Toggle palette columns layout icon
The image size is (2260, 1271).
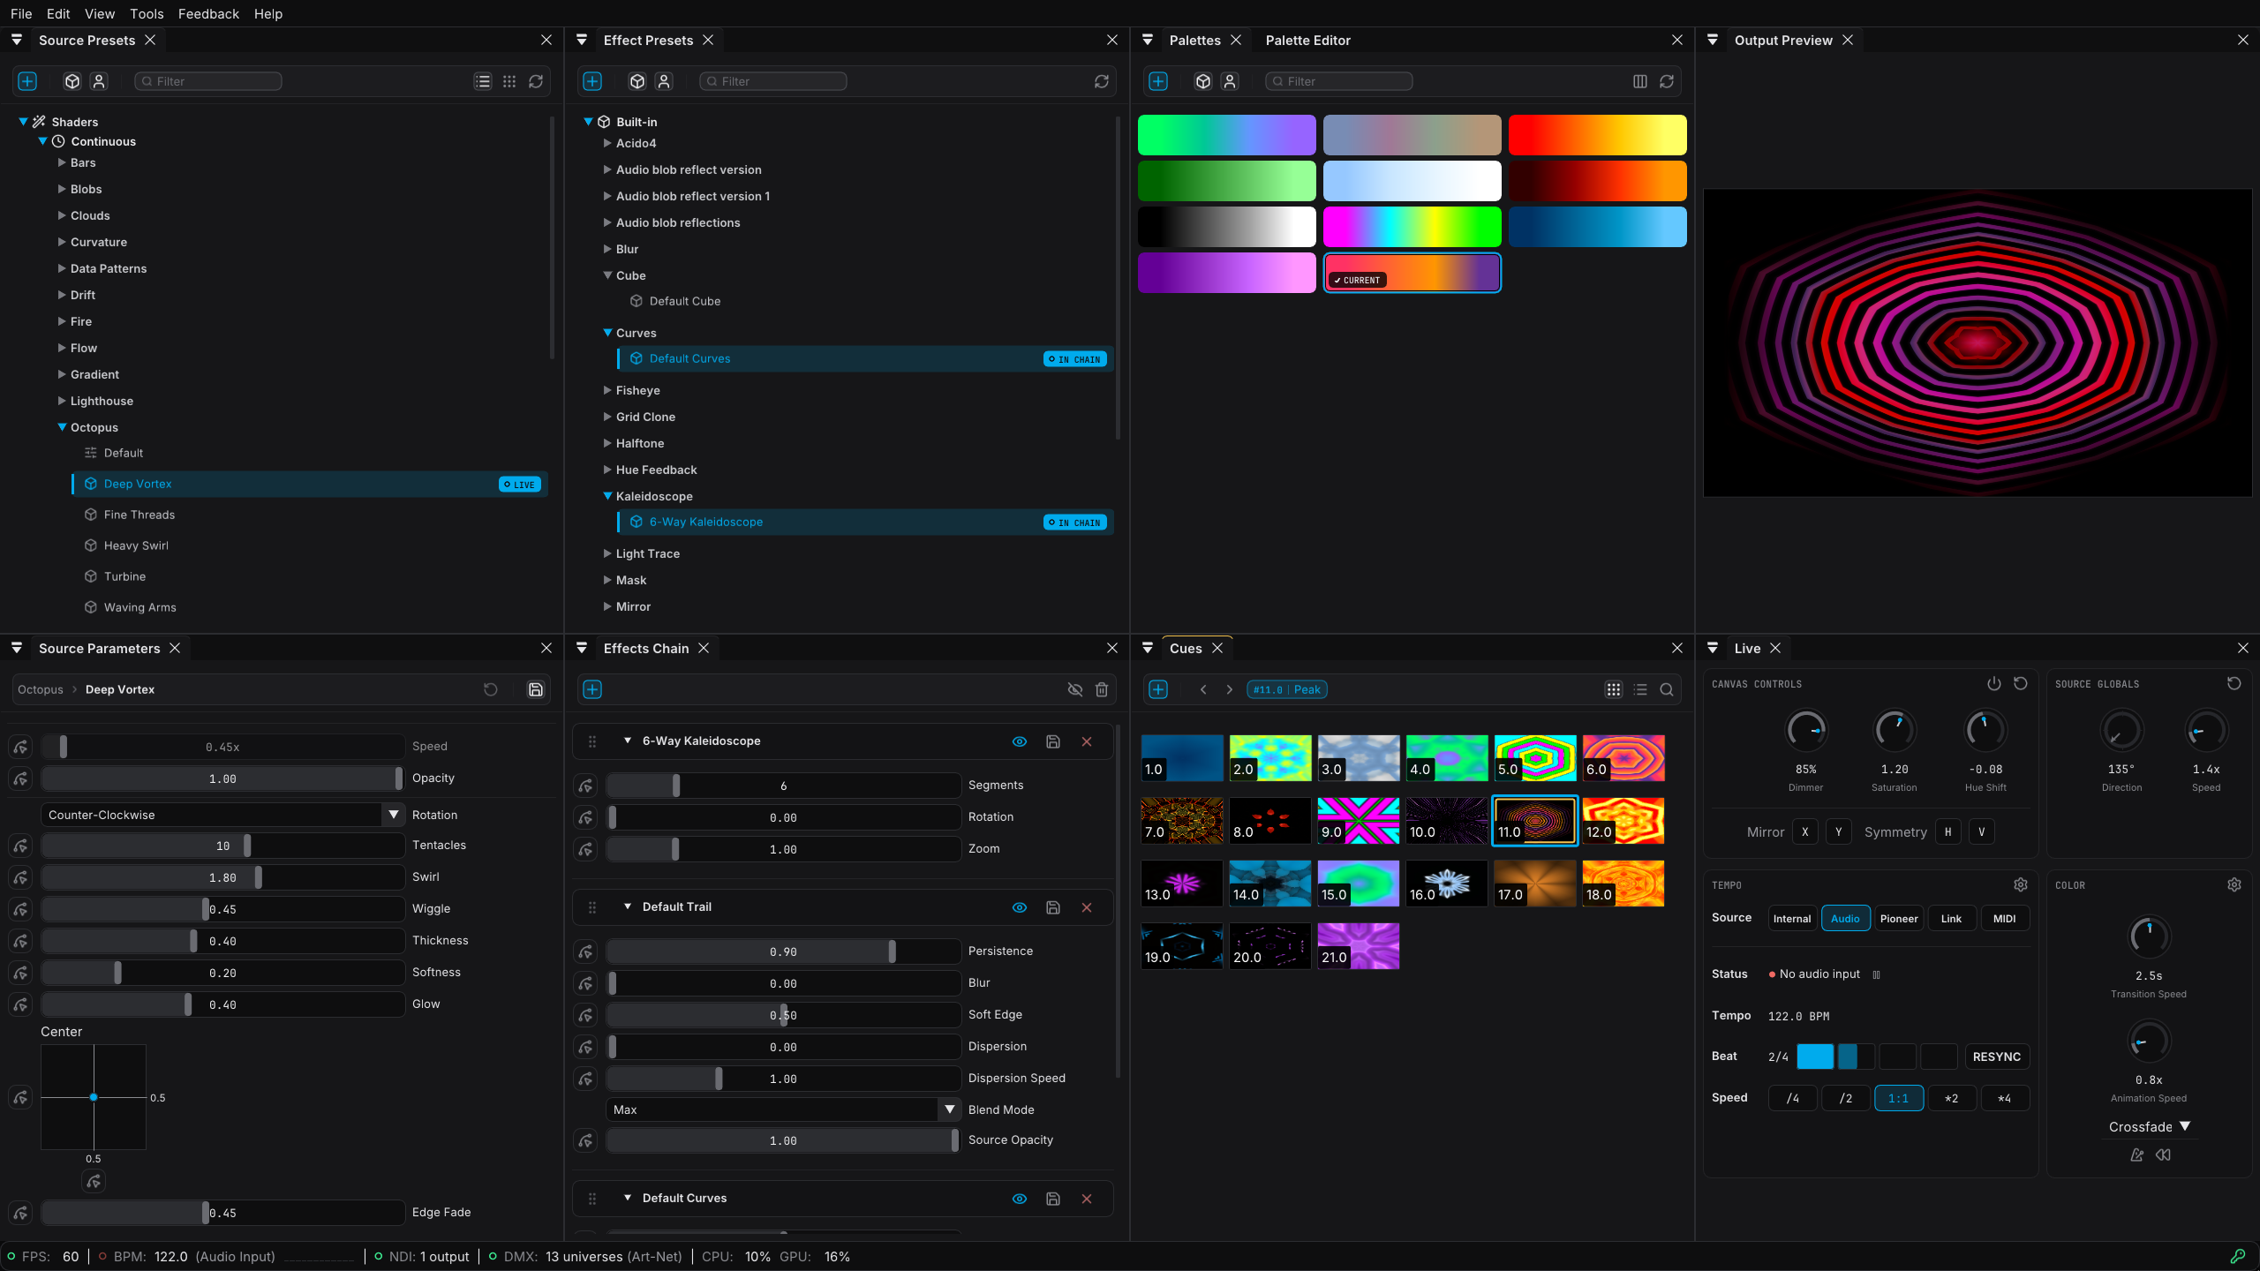pyautogui.click(x=1639, y=81)
